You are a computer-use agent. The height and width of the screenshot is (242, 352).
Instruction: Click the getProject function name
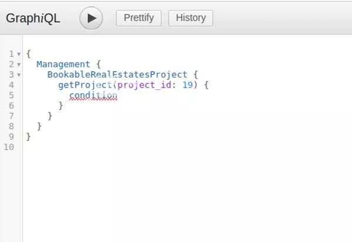point(85,85)
